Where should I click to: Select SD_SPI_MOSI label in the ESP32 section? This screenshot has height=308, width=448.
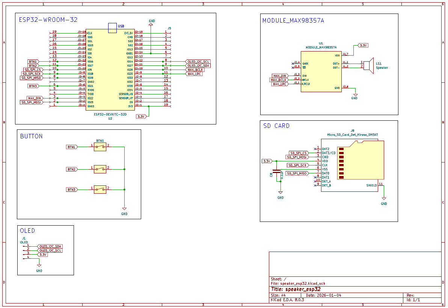32,102
